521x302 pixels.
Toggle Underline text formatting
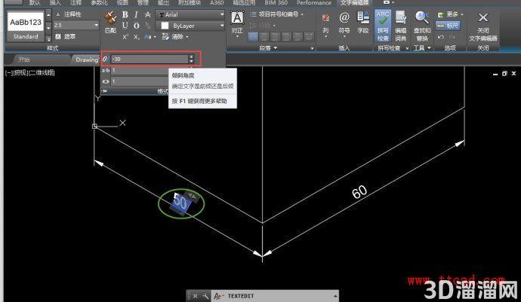click(x=125, y=26)
